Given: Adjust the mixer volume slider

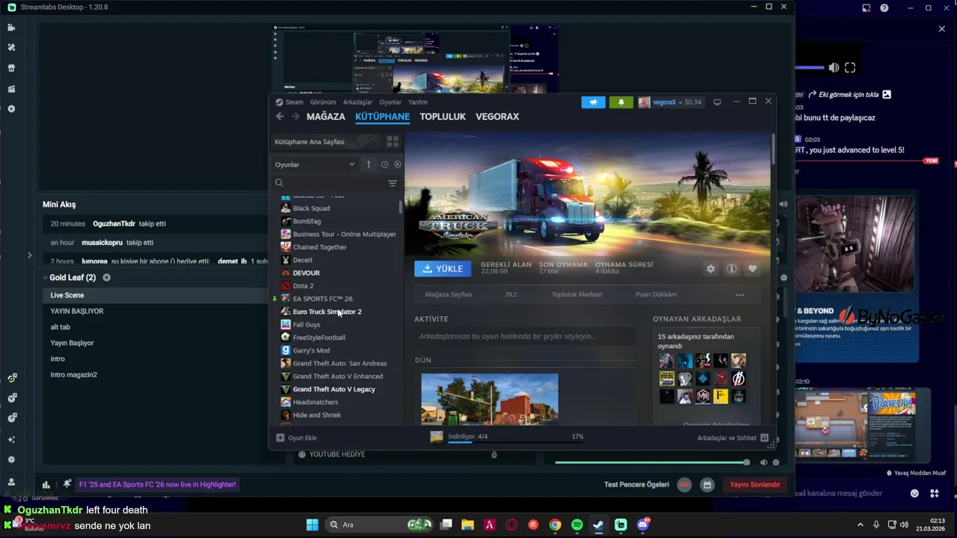Looking at the screenshot, I should pyautogui.click(x=652, y=463).
